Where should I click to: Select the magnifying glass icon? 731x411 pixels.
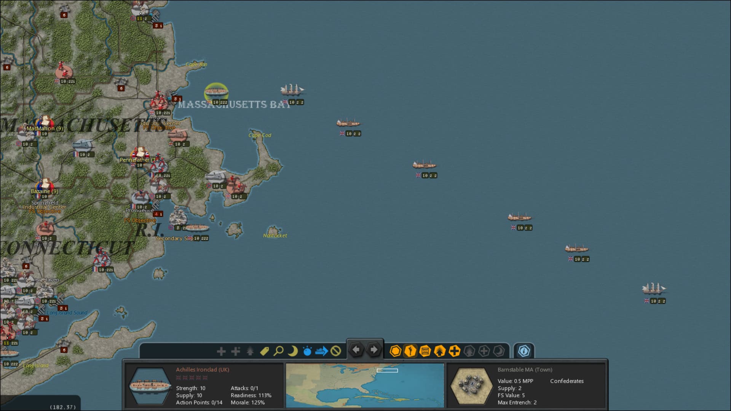(x=279, y=351)
